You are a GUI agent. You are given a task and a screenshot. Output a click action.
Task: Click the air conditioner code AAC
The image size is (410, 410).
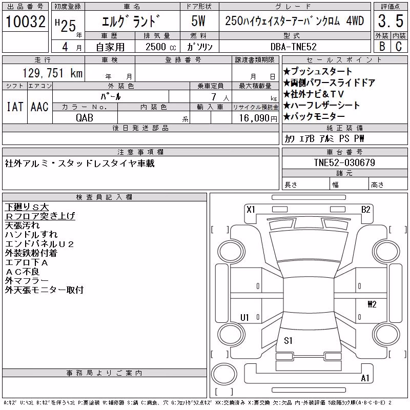click(x=39, y=107)
